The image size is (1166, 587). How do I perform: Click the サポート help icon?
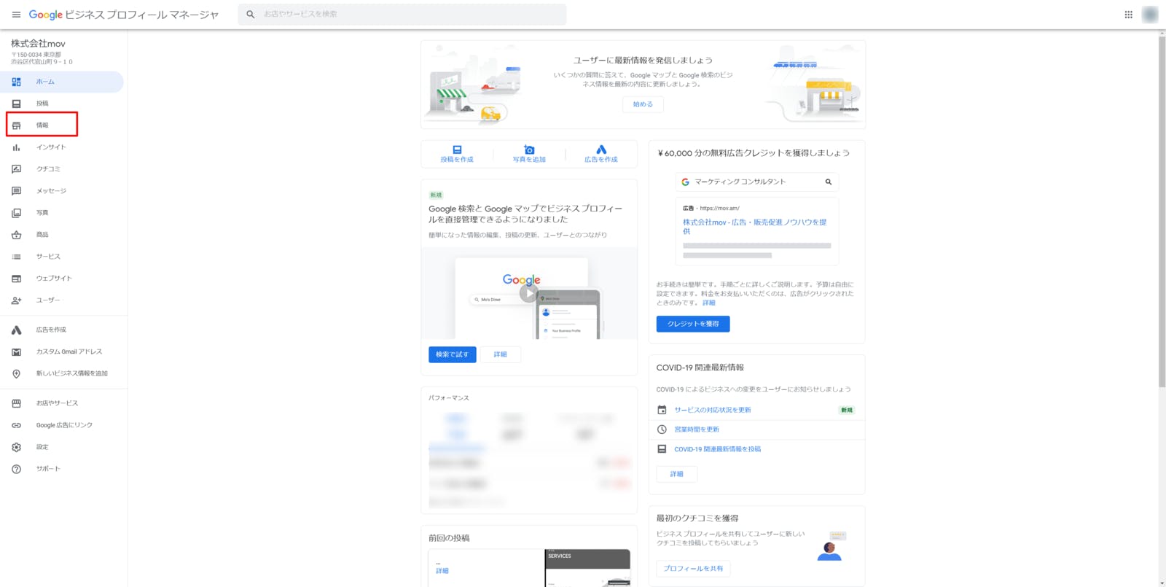coord(16,469)
